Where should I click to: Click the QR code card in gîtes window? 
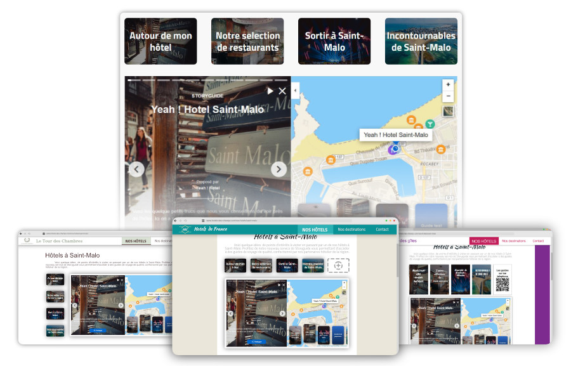[502, 280]
